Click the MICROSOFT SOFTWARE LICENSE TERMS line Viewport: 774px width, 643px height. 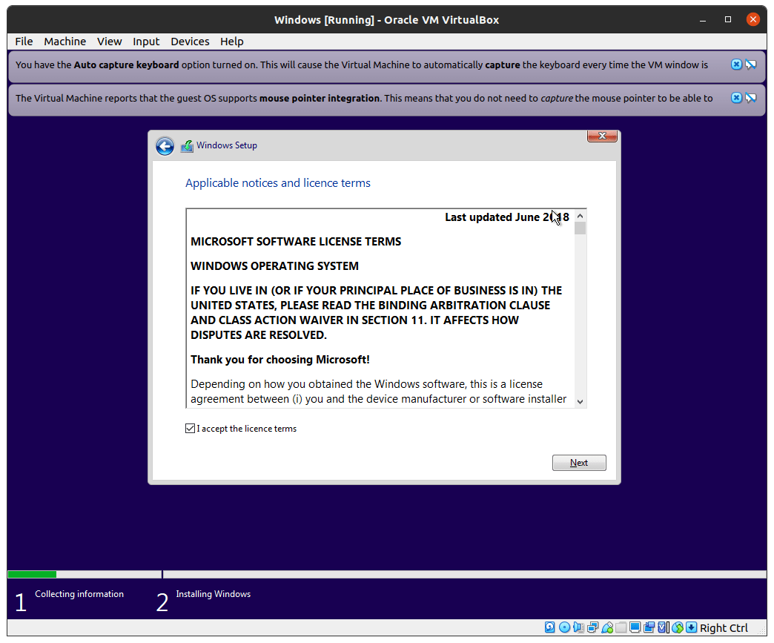point(296,242)
